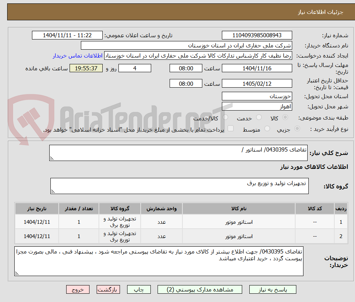
Task: Select the کالا radio button
Action: [285, 117]
